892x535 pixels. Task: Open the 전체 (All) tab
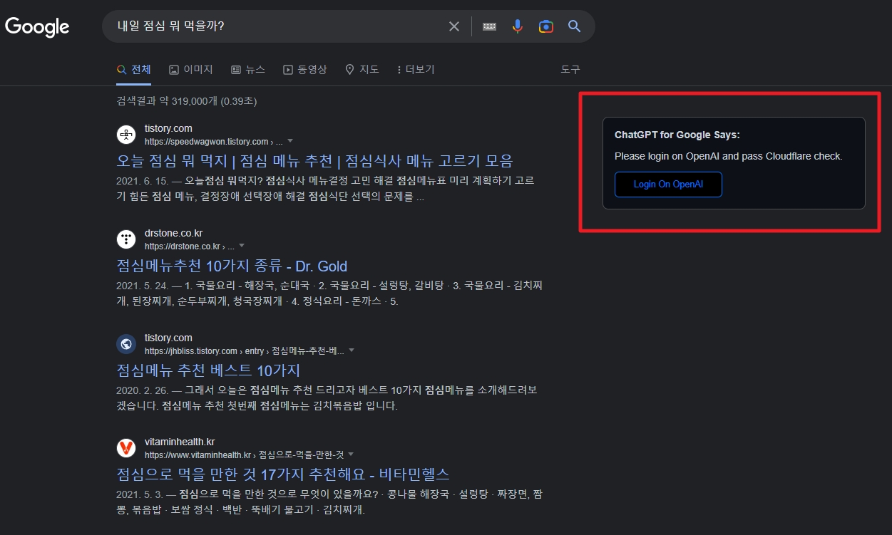134,70
